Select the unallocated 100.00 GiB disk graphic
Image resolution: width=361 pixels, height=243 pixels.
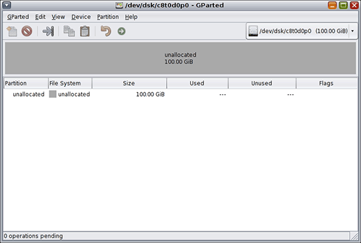tap(180, 58)
